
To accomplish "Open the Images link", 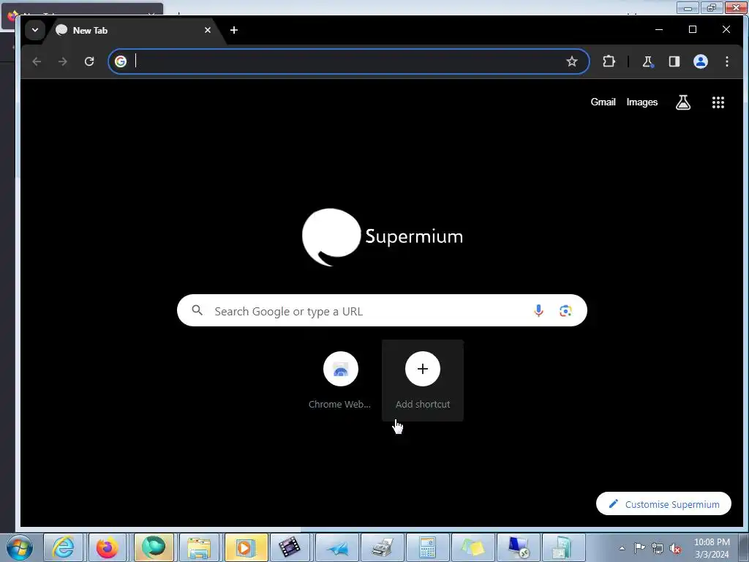I will pos(642,102).
